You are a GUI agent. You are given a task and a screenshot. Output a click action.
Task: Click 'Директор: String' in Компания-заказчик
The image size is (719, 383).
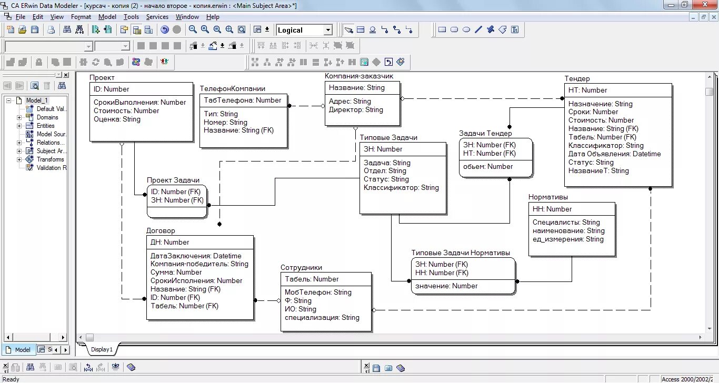pos(356,109)
